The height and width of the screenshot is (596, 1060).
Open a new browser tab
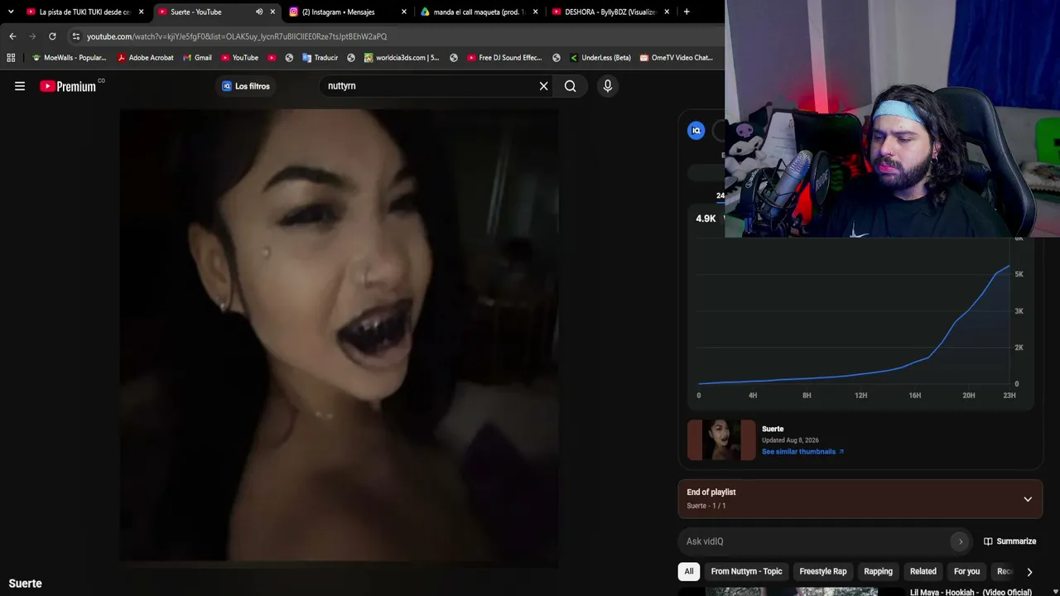click(x=687, y=12)
